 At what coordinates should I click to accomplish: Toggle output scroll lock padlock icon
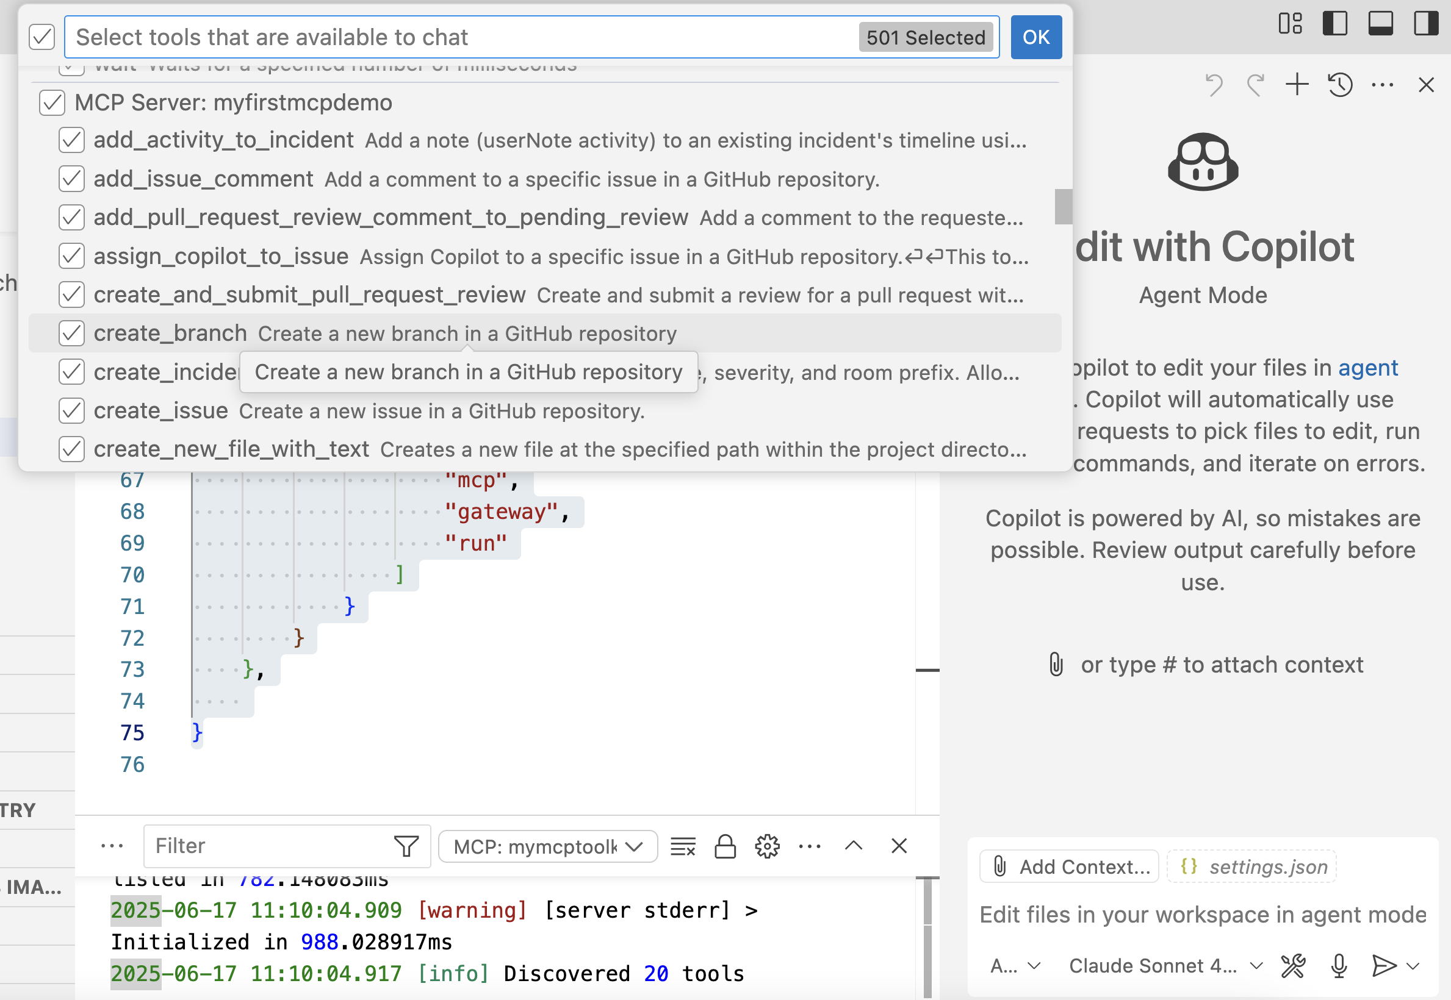pyautogui.click(x=725, y=846)
